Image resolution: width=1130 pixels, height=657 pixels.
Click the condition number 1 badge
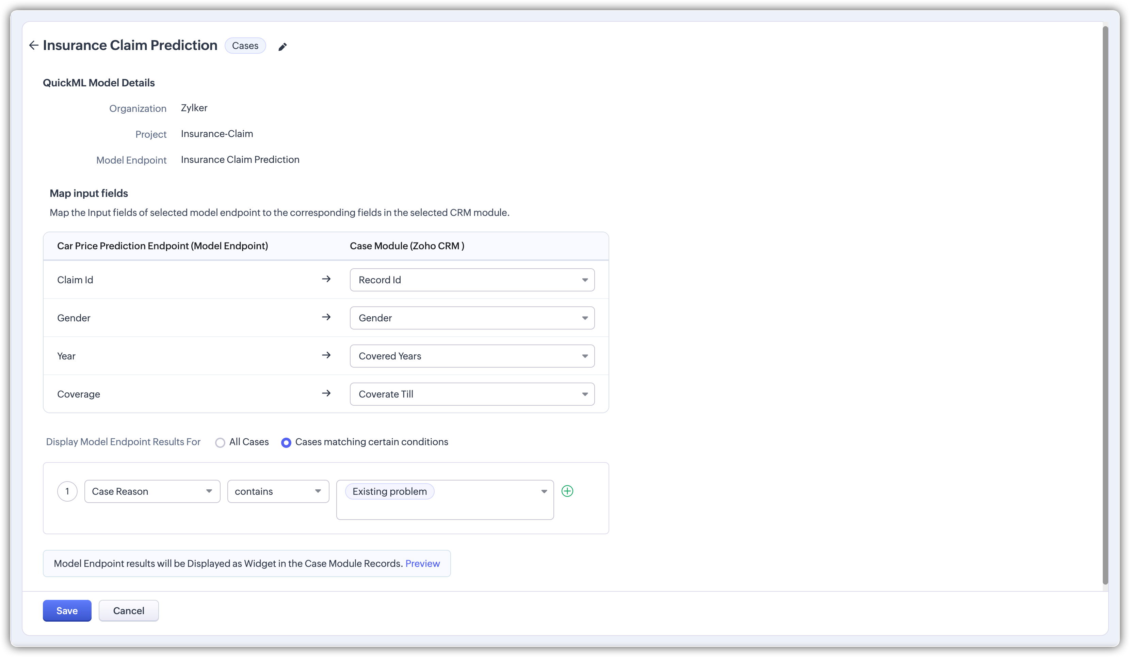[67, 491]
